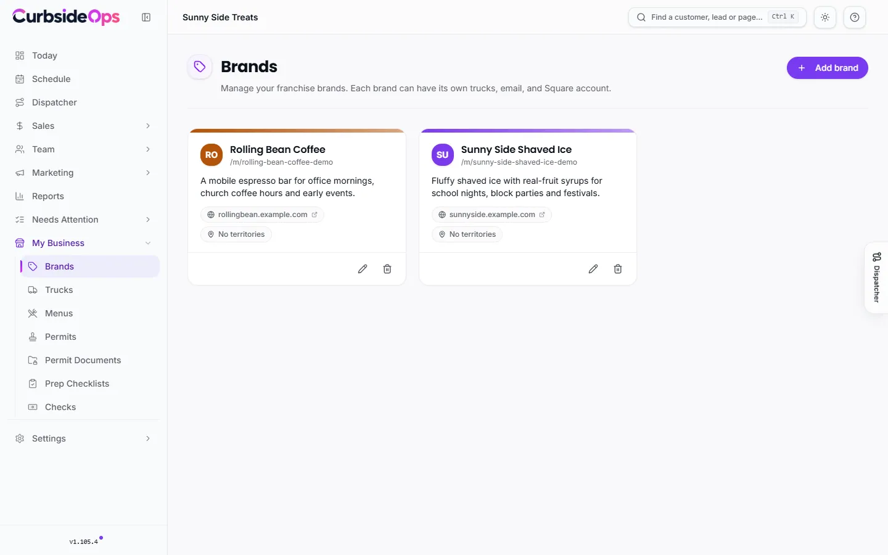888x555 pixels.
Task: Click the version v1.105.4 label
Action: tap(83, 541)
